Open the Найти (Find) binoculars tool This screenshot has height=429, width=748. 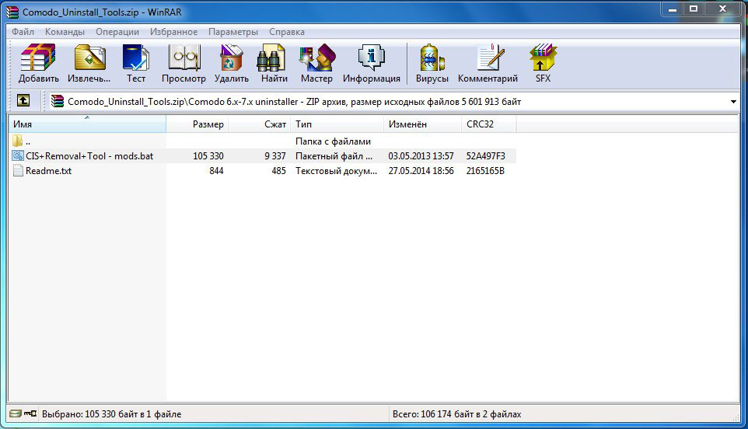click(274, 64)
